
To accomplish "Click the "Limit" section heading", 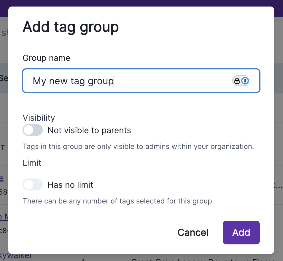I will [32, 163].
